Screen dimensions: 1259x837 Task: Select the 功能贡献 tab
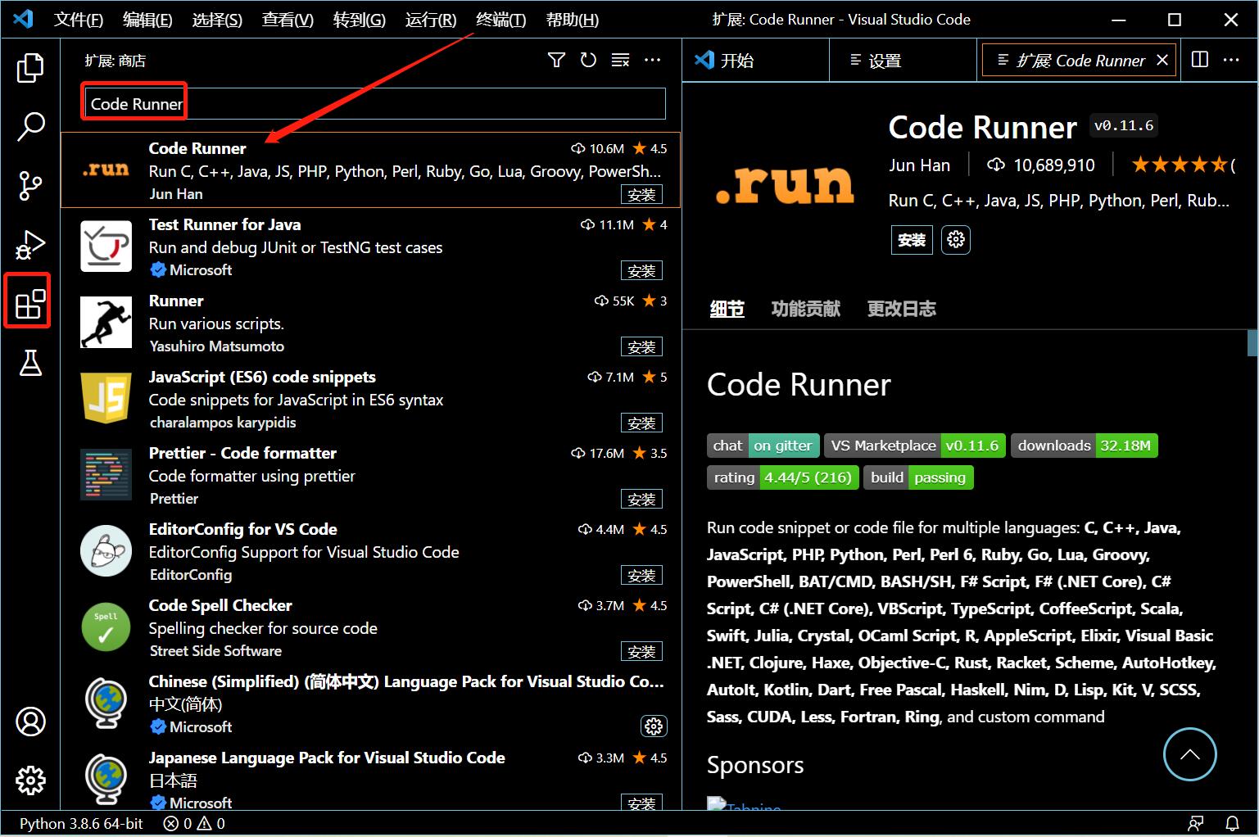coord(806,309)
